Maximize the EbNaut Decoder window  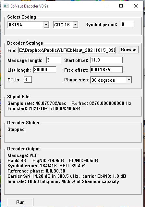point(121,6)
